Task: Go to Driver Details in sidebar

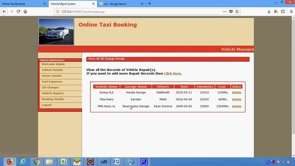Action: (52, 76)
